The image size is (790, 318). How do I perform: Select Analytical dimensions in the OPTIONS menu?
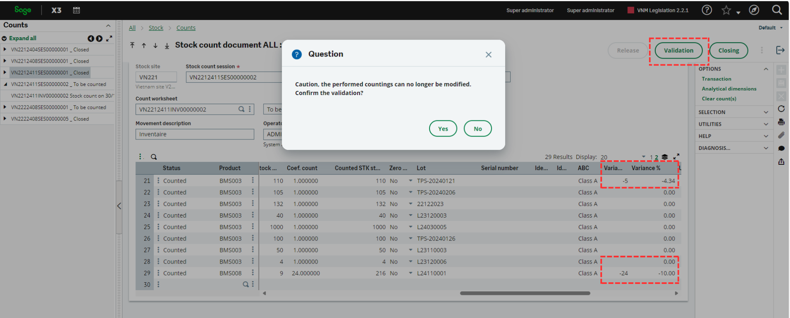729,89
